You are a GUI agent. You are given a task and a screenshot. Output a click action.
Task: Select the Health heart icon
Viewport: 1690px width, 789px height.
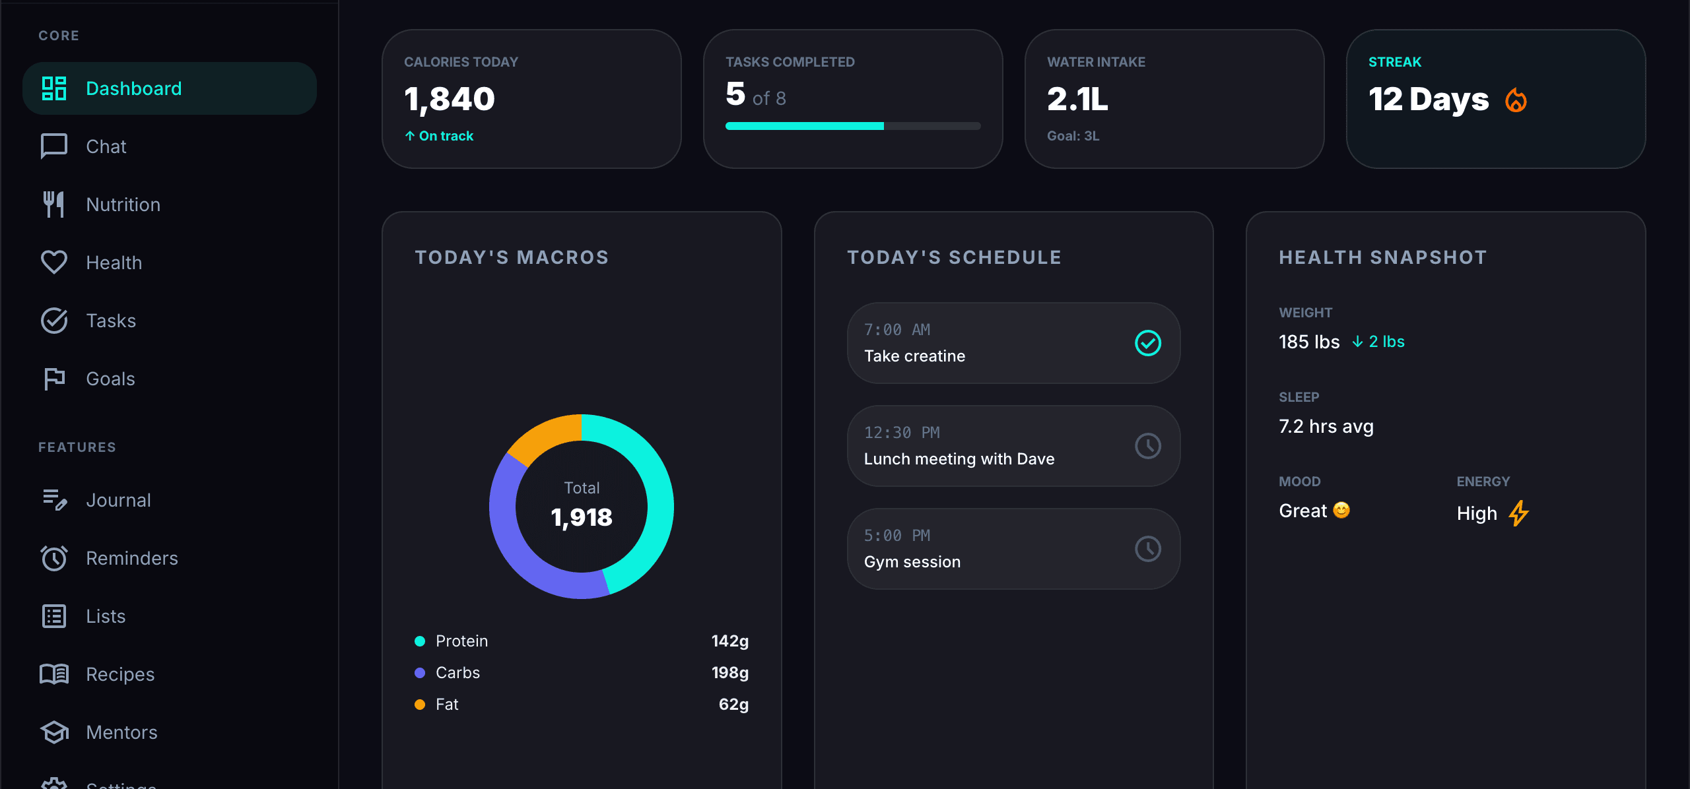(54, 262)
